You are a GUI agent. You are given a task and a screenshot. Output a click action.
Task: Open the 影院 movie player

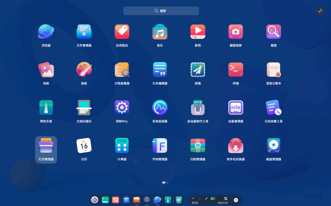[x=198, y=32]
